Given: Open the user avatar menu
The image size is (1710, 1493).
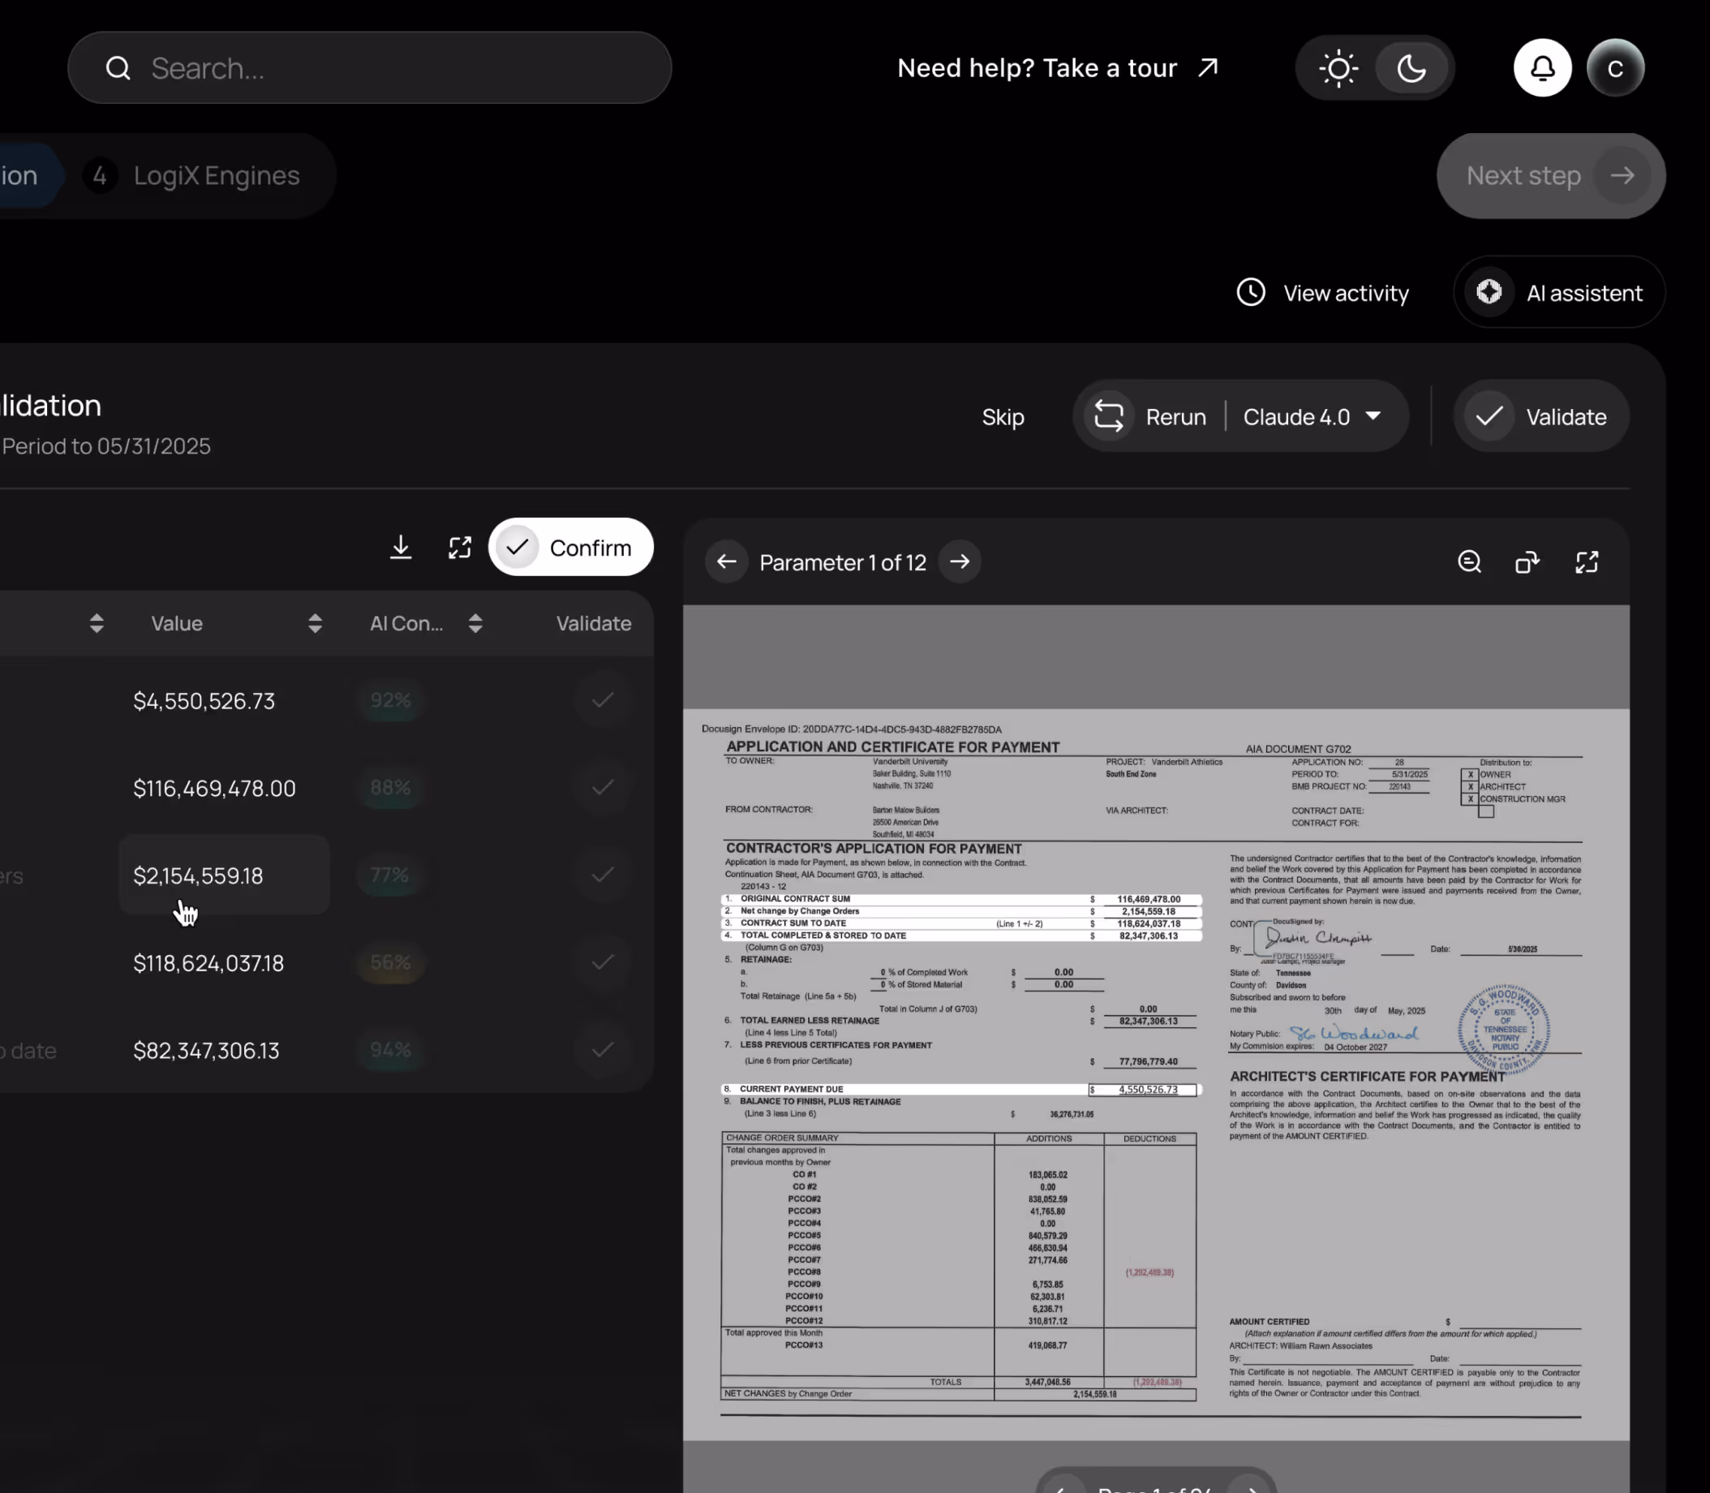Looking at the screenshot, I should pyautogui.click(x=1614, y=67).
